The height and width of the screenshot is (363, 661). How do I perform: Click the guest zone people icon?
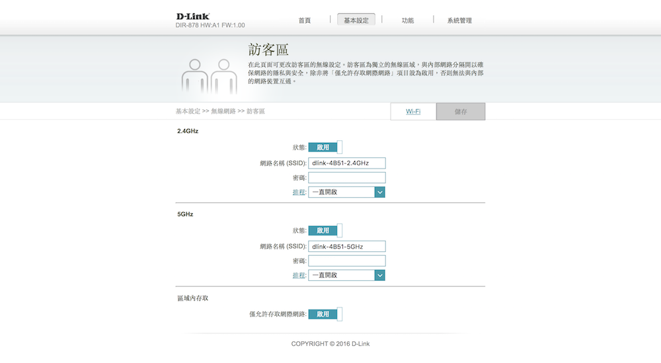point(209,76)
